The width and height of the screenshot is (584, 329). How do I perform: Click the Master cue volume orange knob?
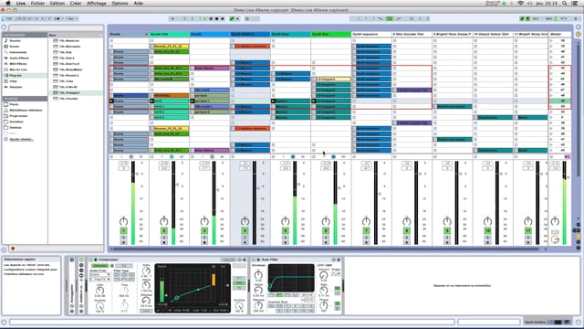[555, 239]
